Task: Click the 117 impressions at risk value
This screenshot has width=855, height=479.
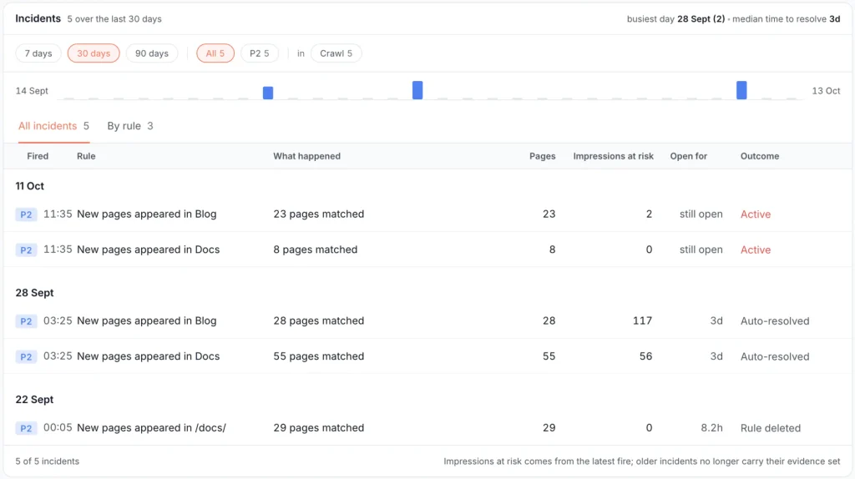Action: (x=642, y=321)
